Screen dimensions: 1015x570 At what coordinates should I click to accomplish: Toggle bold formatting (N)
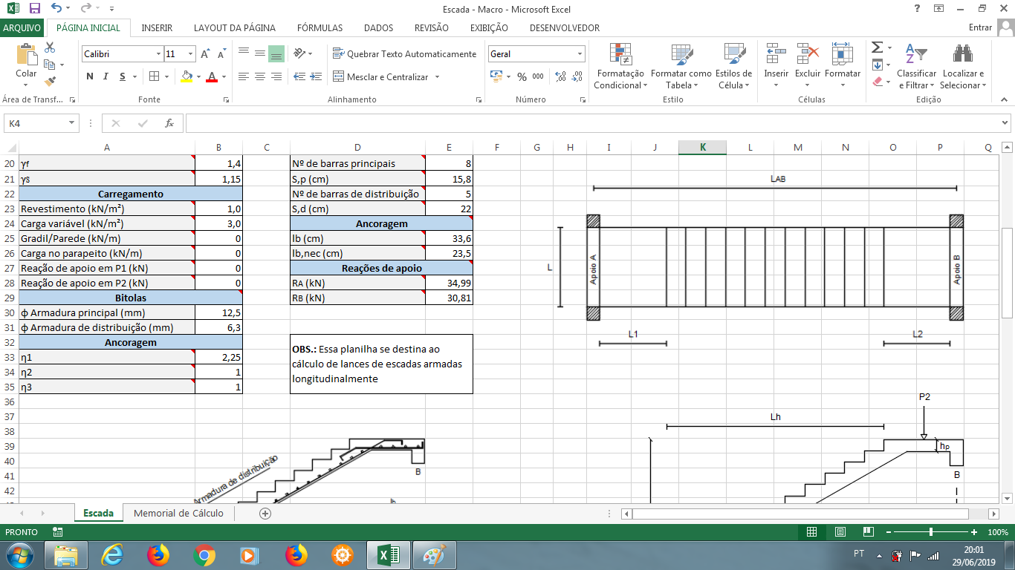pos(90,76)
